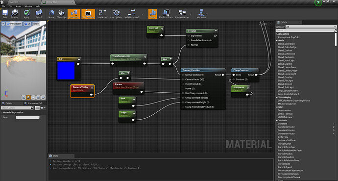Toggle the Stats toolbar button
The width and height of the screenshot is (338, 181).
coord(153,14)
